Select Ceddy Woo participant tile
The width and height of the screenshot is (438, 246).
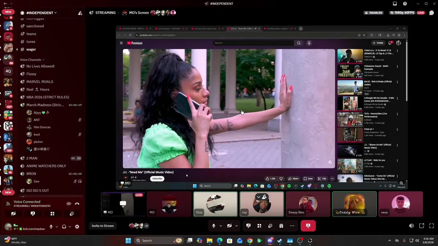click(x=354, y=204)
